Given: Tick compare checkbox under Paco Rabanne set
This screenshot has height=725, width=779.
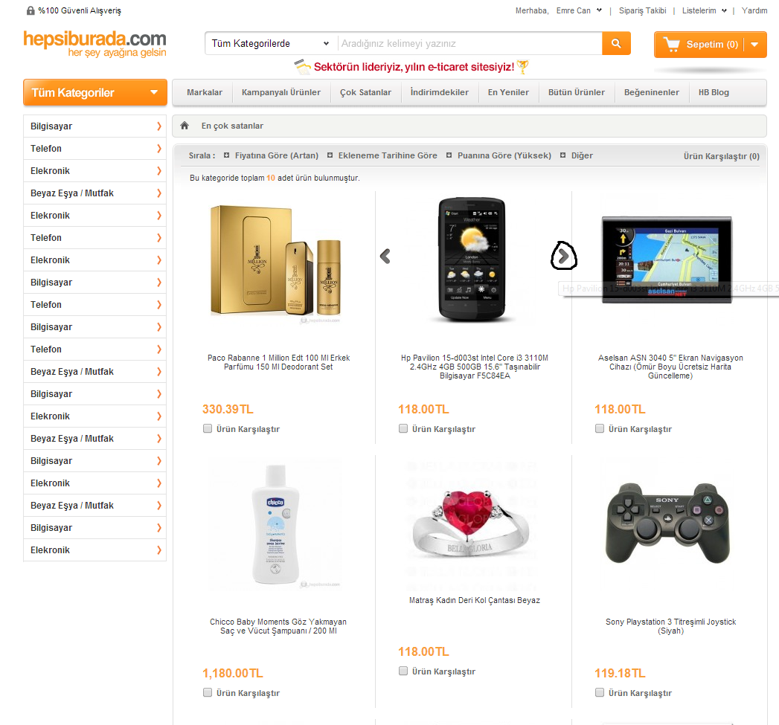Looking at the screenshot, I should point(207,428).
